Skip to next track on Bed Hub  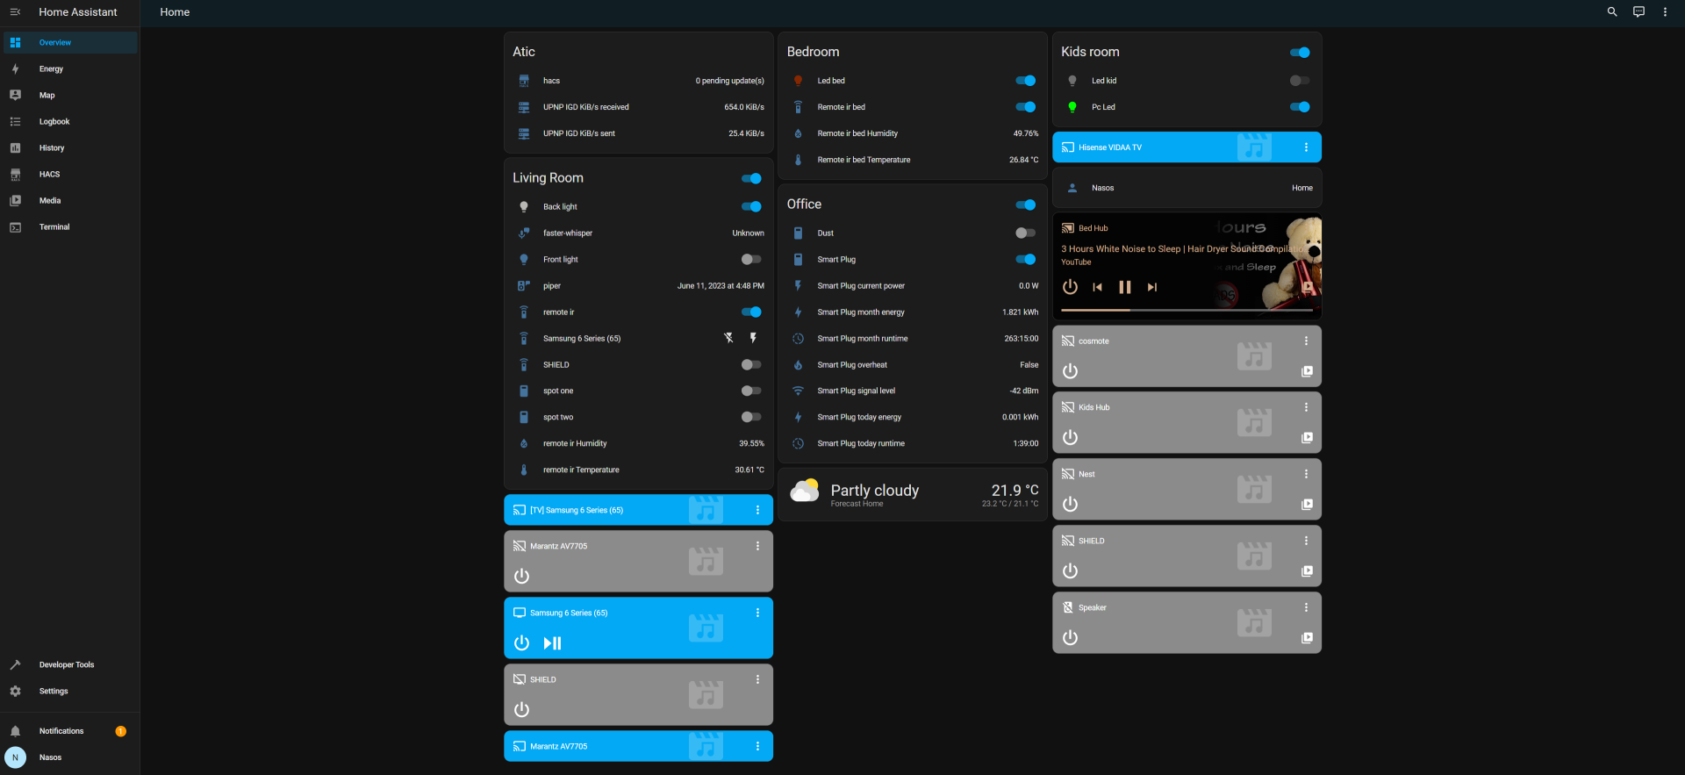(x=1152, y=287)
